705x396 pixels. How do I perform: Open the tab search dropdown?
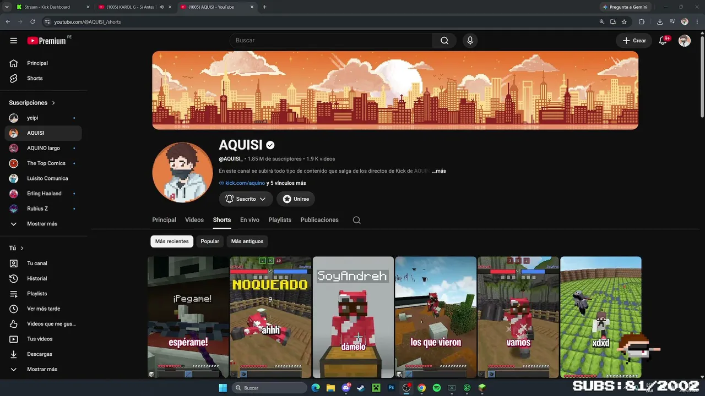point(7,7)
